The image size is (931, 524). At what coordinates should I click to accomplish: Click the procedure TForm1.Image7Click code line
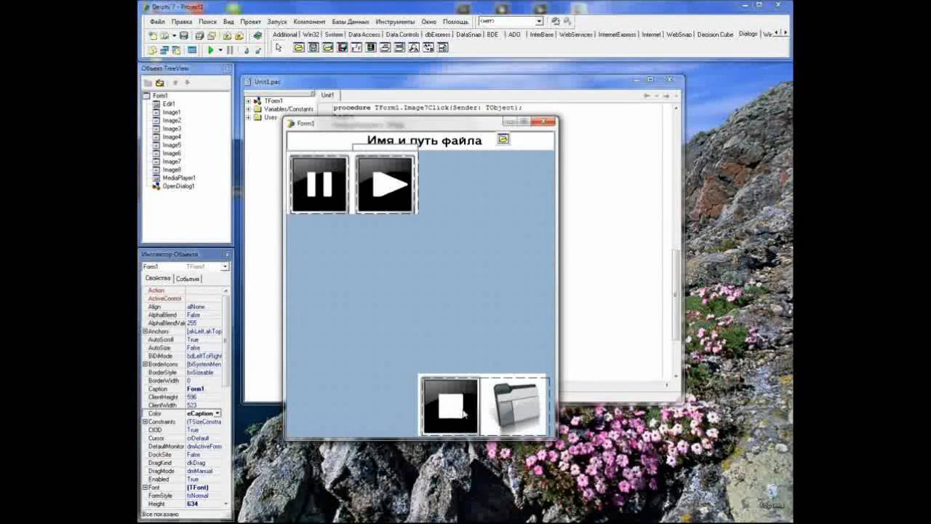tap(428, 108)
